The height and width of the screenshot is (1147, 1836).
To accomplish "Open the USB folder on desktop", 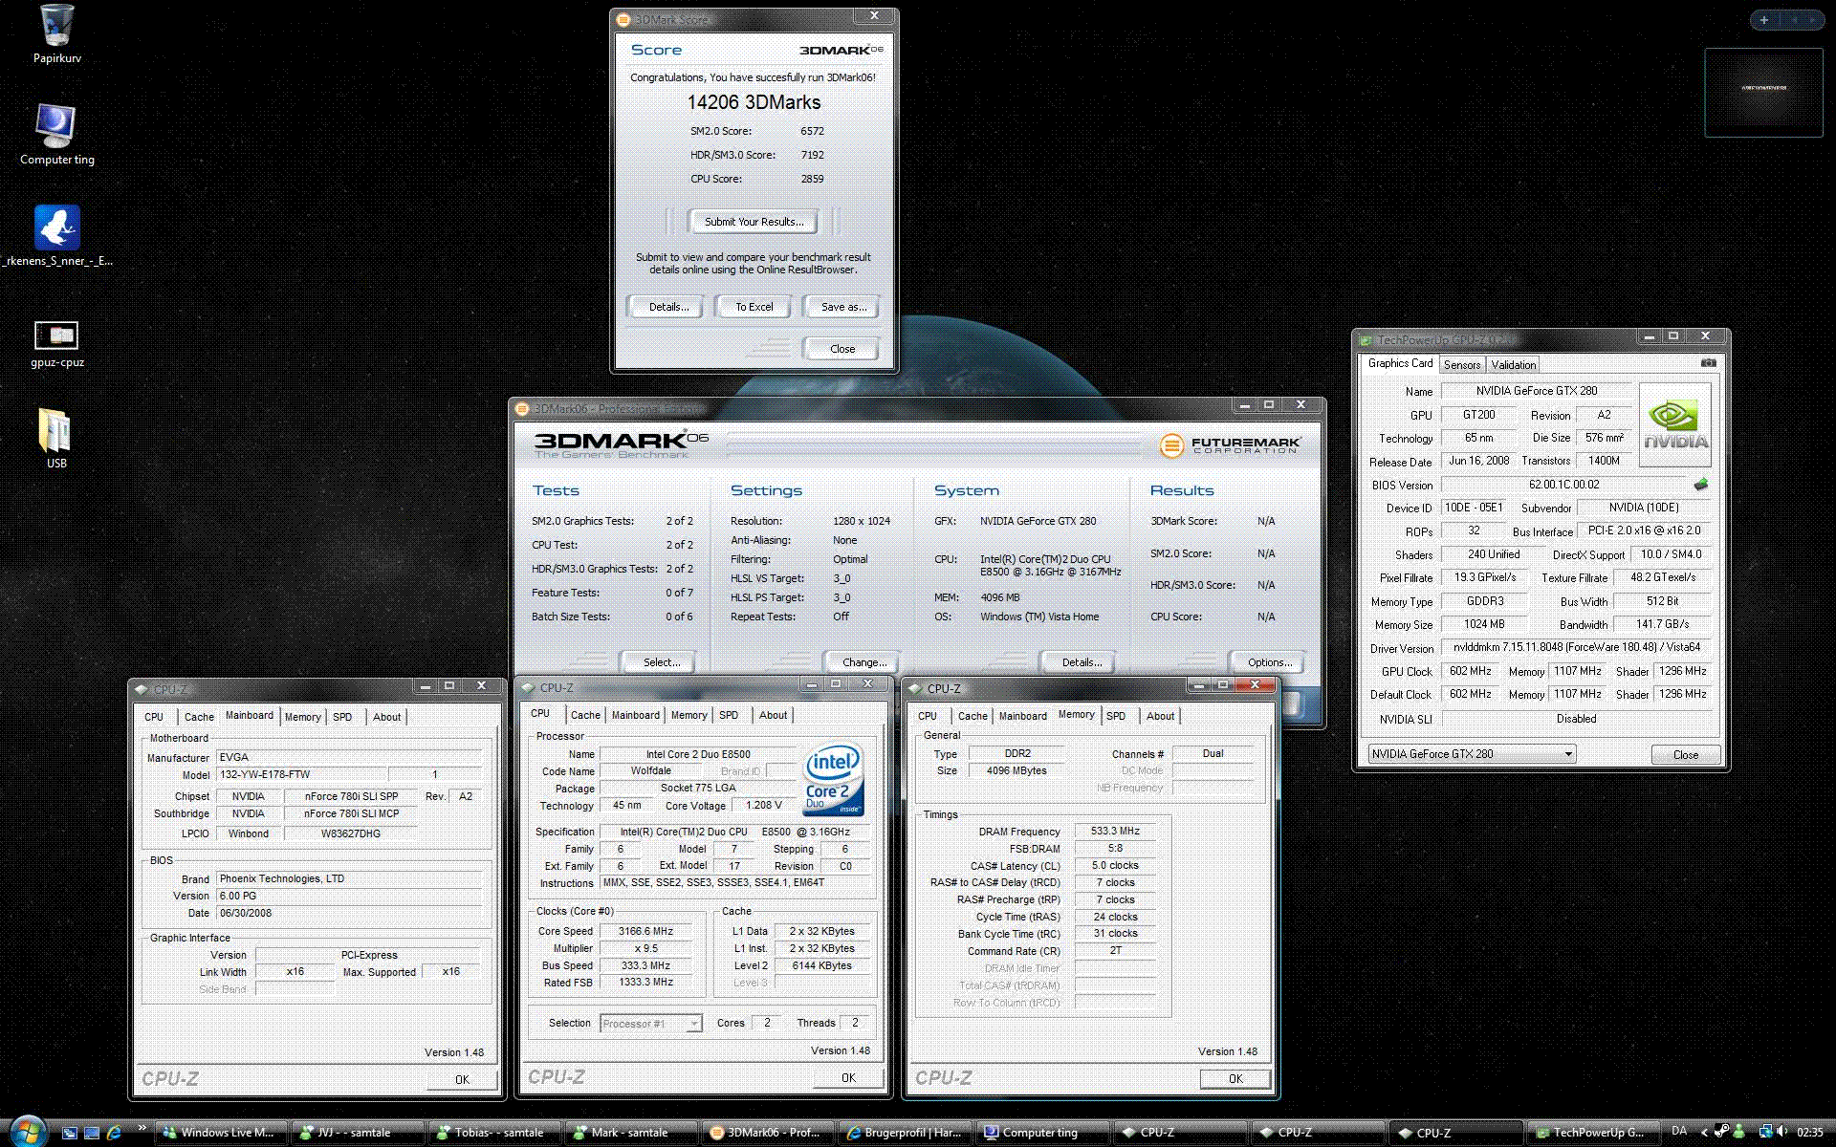I will point(56,430).
